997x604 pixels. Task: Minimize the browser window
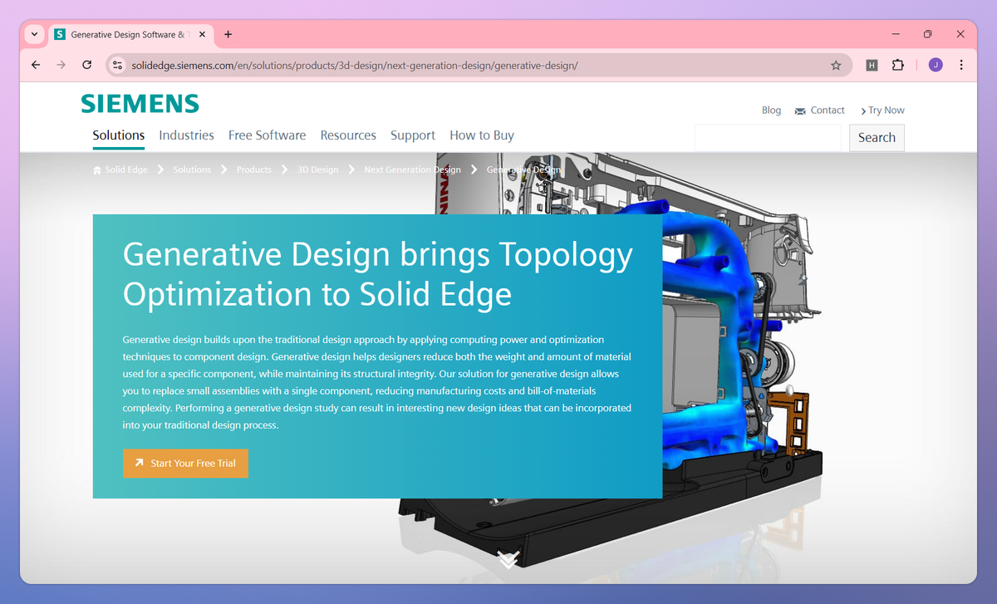click(x=896, y=35)
